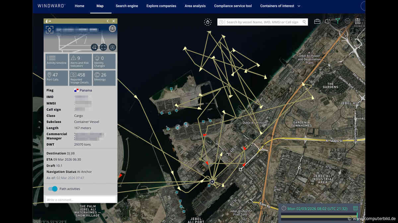Open Compliance service tool
Screen dimensions: 398x223
[233, 6]
